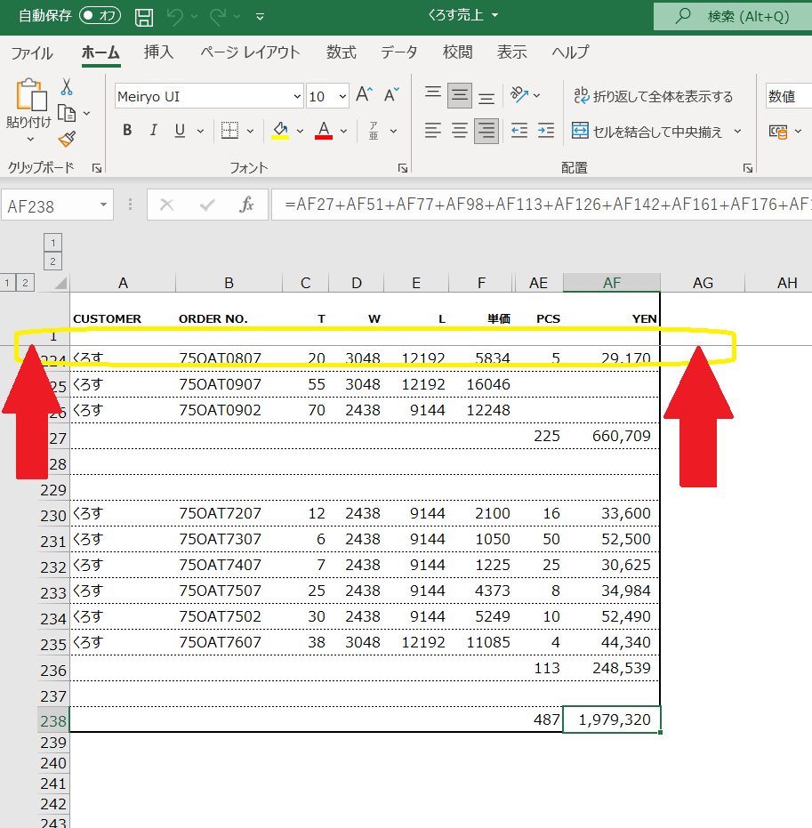Viewport: 812px width, 828px height.
Task: Toggle Italic formatting
Action: pyautogui.click(x=153, y=130)
